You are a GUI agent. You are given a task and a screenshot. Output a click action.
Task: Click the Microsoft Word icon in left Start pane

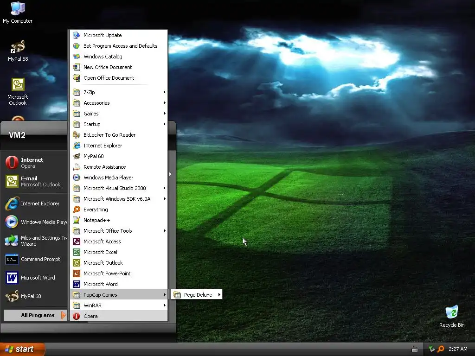12,278
